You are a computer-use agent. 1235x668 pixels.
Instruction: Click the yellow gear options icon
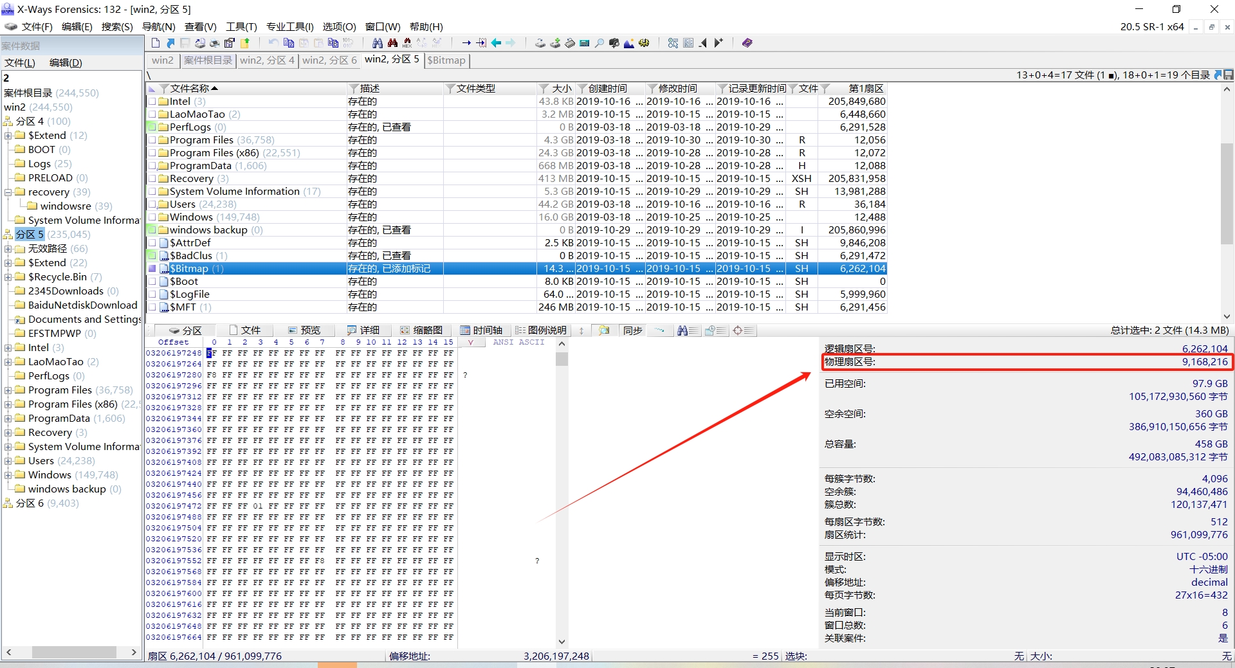(x=644, y=43)
